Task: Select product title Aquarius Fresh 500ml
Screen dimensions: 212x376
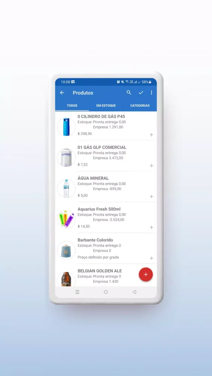Action: (99, 209)
